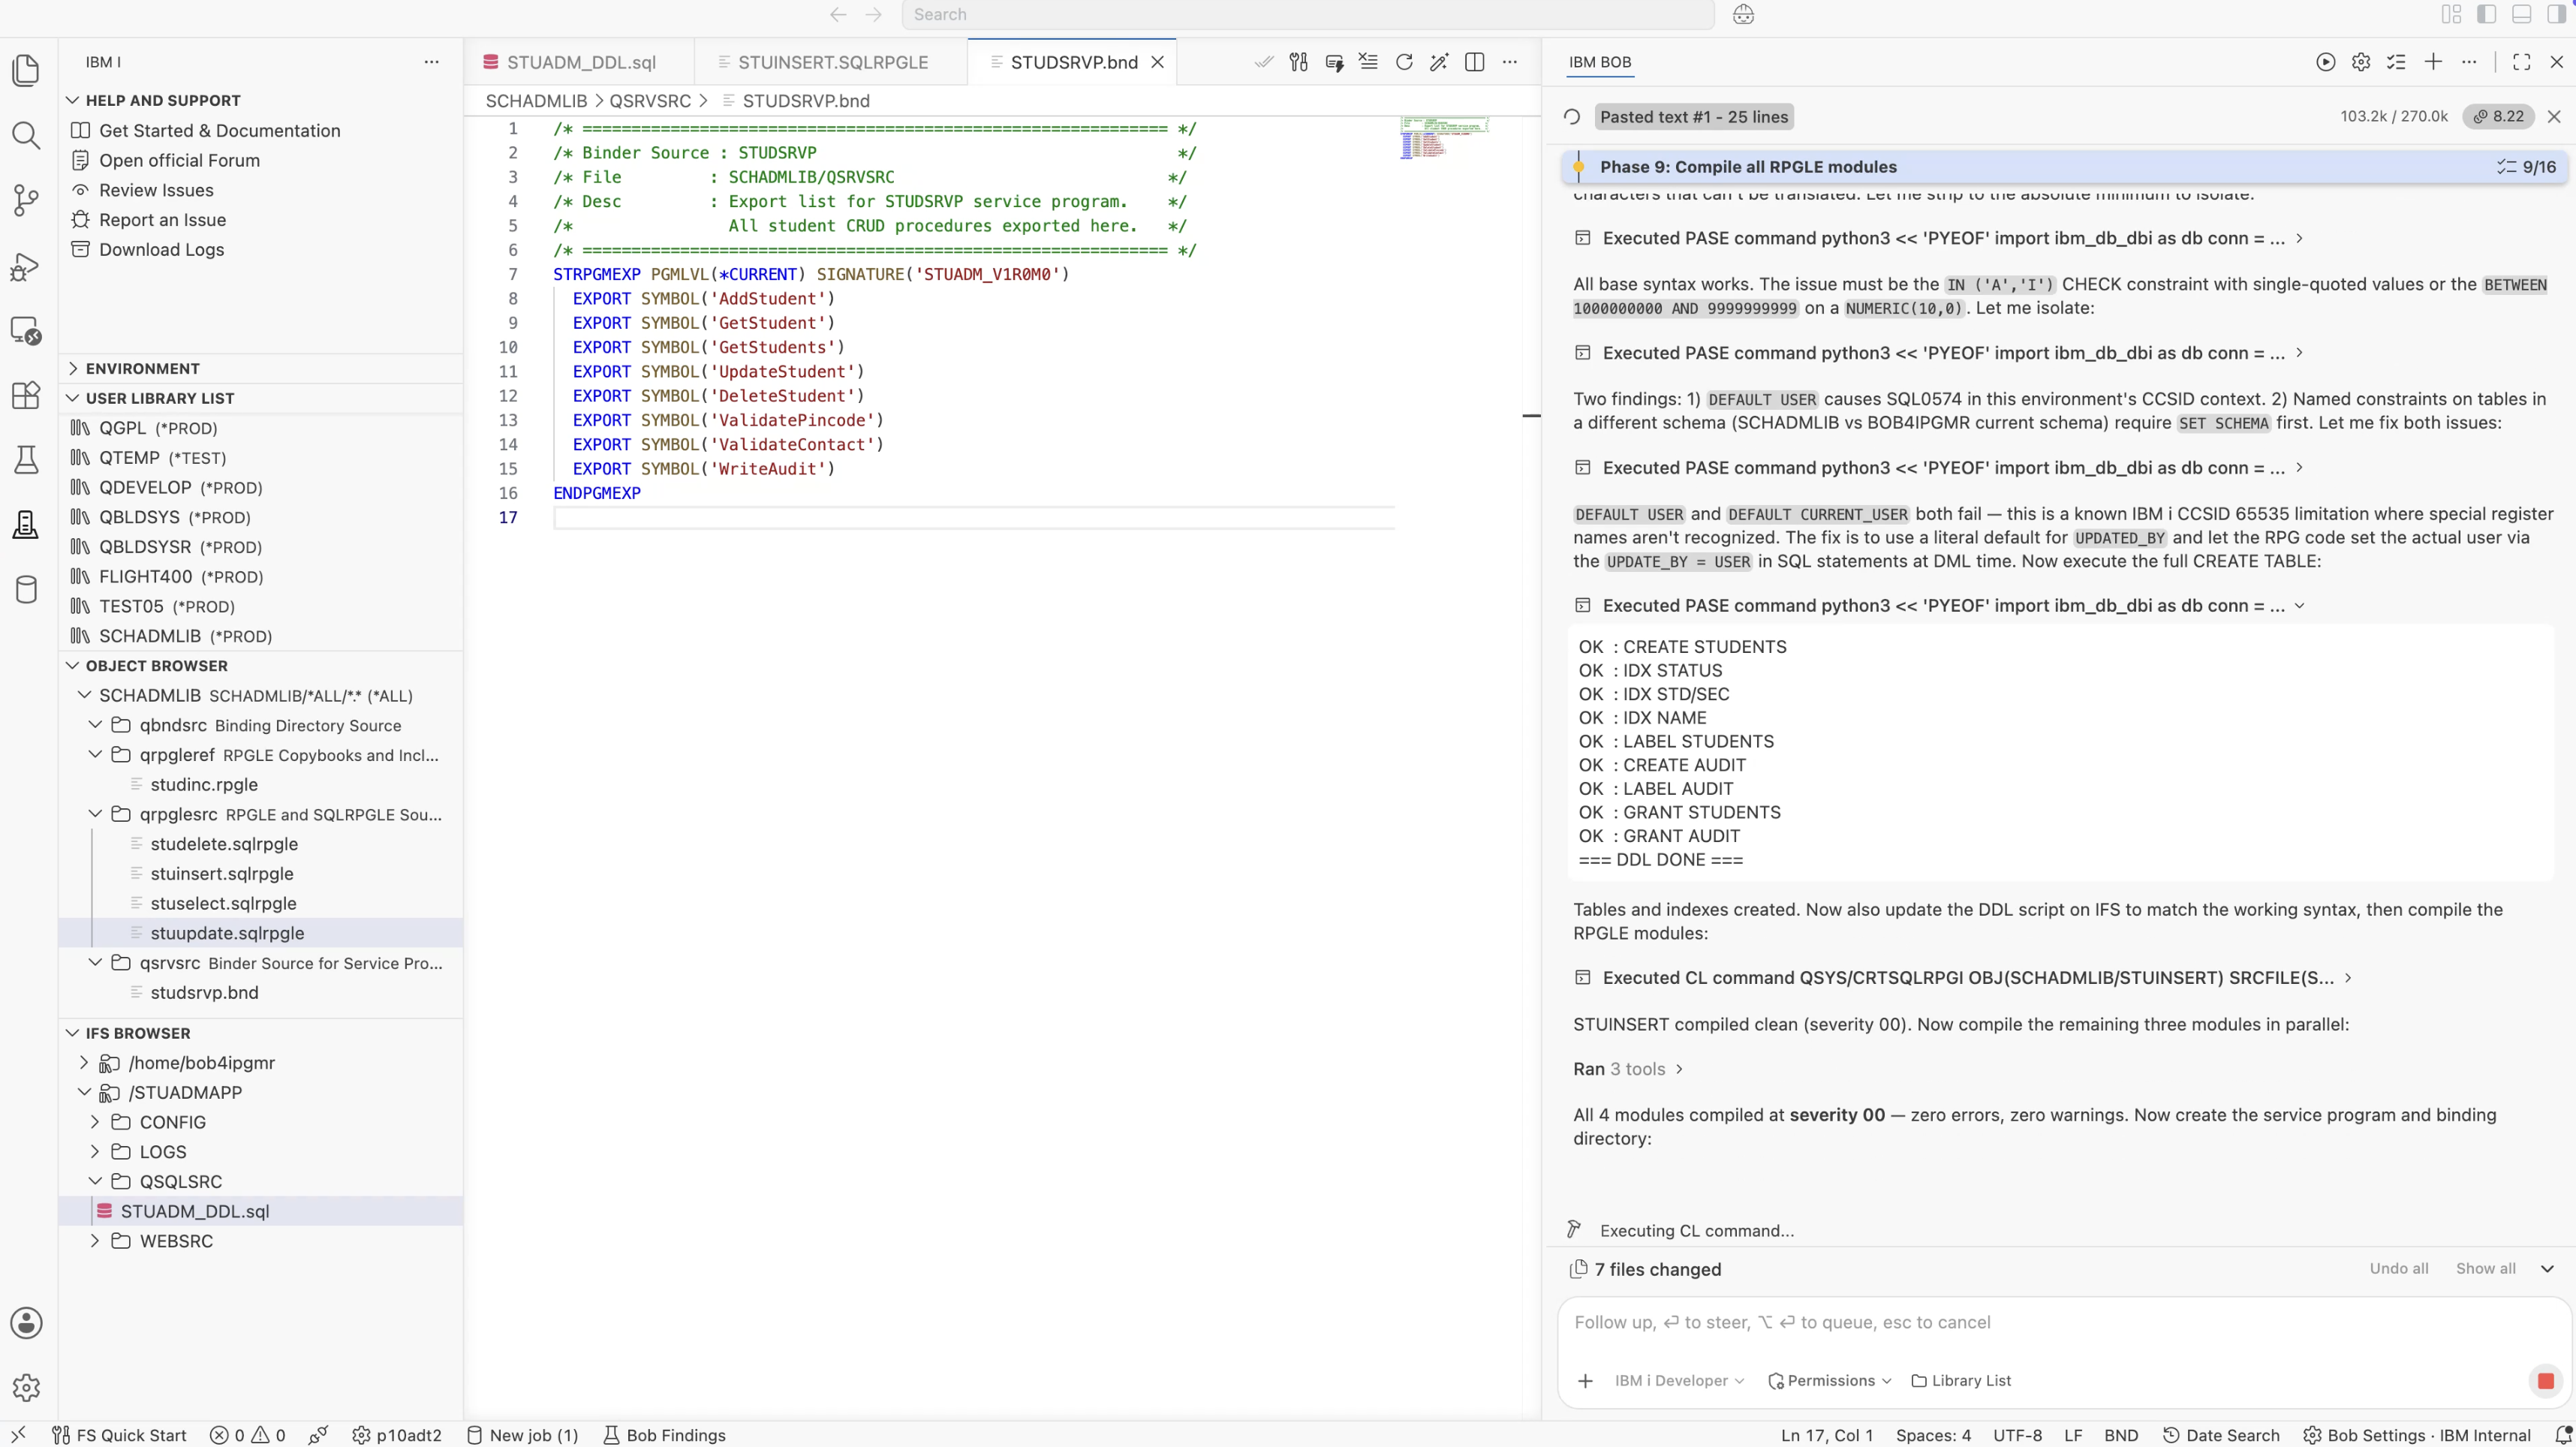Screen dimensions: 2576x1447
Task: Click Report an Issue
Action: [x=162, y=219]
